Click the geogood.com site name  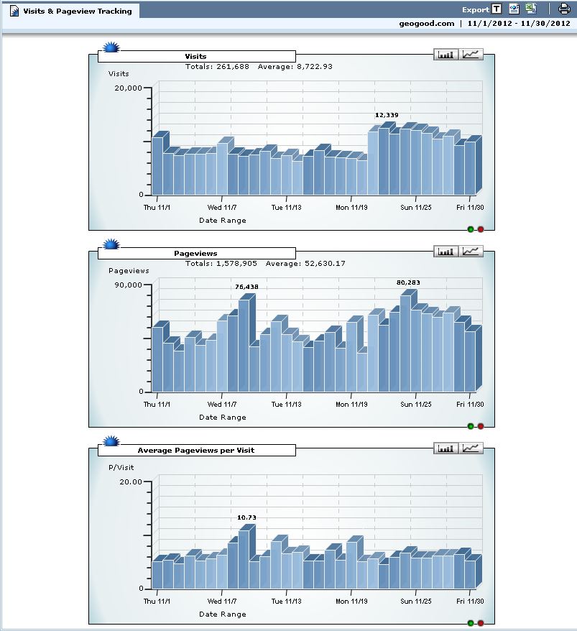(427, 23)
